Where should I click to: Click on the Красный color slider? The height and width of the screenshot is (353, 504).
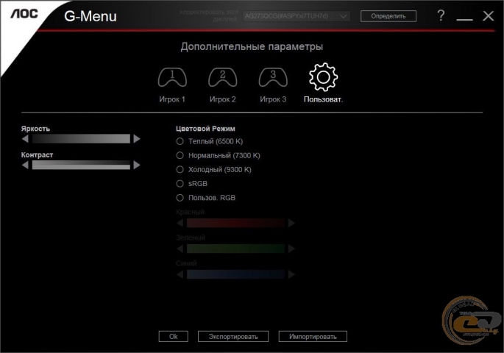[x=235, y=223]
